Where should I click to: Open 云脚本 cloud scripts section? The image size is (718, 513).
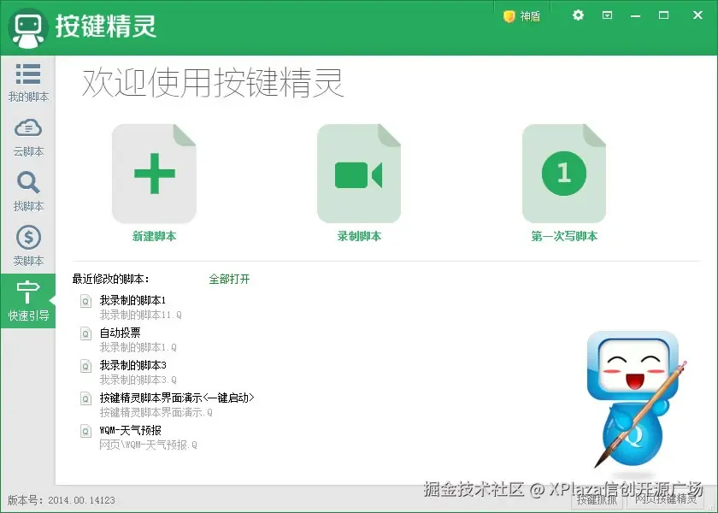tap(28, 138)
